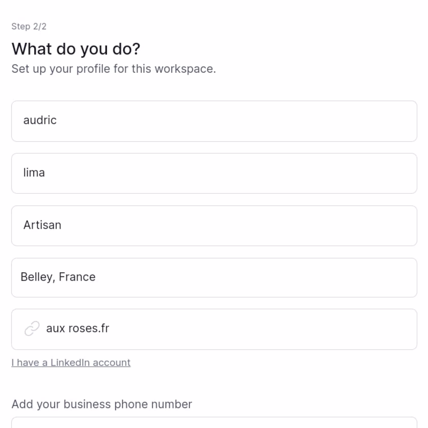Open "I have a LinkedIn account" link
This screenshot has height=428, width=428.
71,363
